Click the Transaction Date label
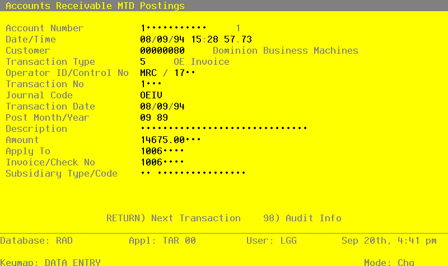This screenshot has width=448, height=266. [x=50, y=106]
